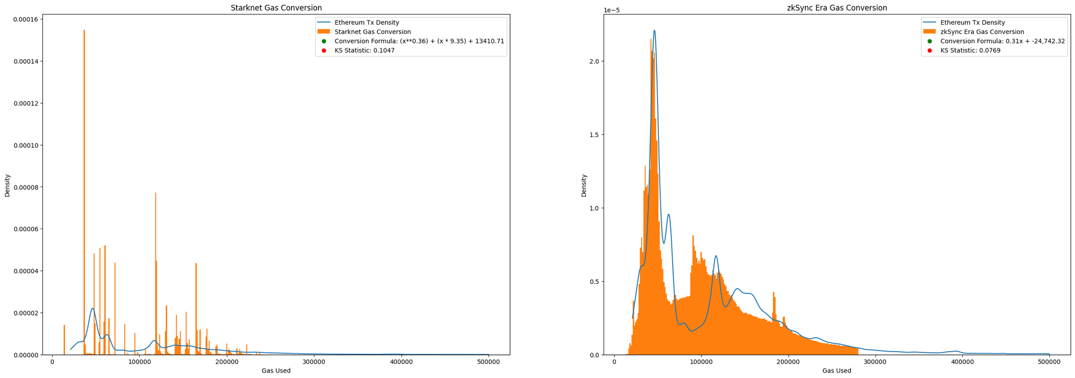This screenshot has width=1075, height=378.
Task: Click x-axis tick '500000' on zkSync chart
Action: (x=1050, y=362)
